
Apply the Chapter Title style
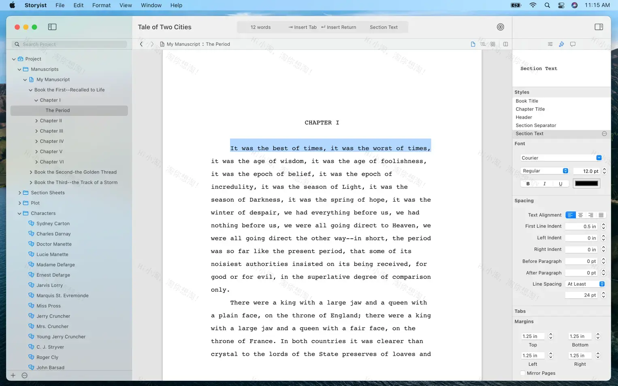point(530,109)
